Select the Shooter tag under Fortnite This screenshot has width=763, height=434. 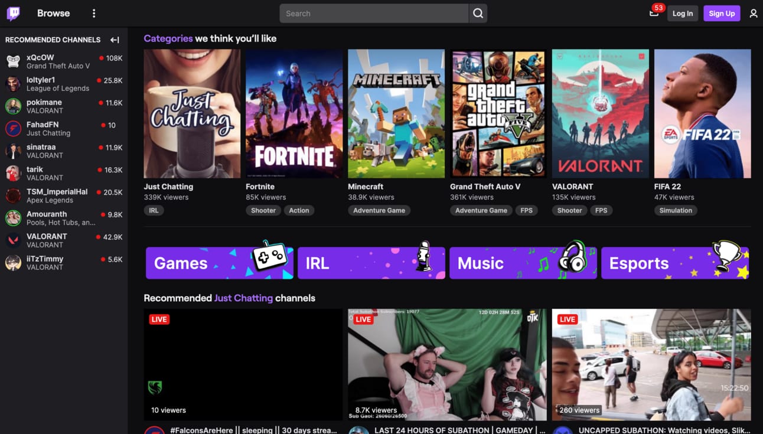(263, 210)
